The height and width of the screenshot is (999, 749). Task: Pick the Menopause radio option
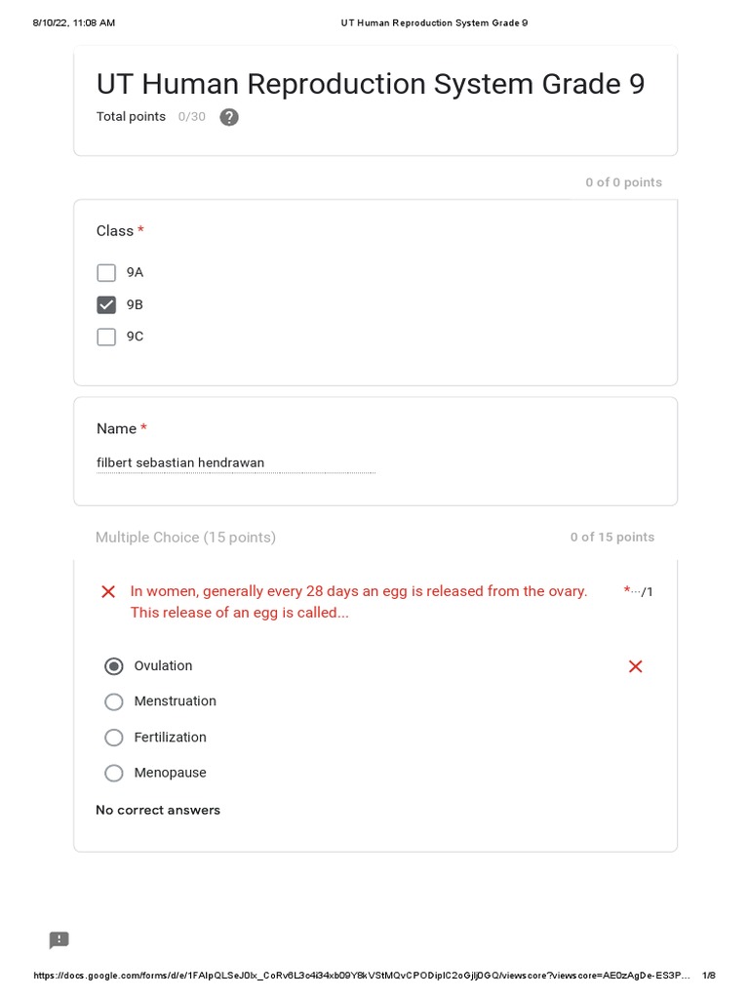click(114, 774)
